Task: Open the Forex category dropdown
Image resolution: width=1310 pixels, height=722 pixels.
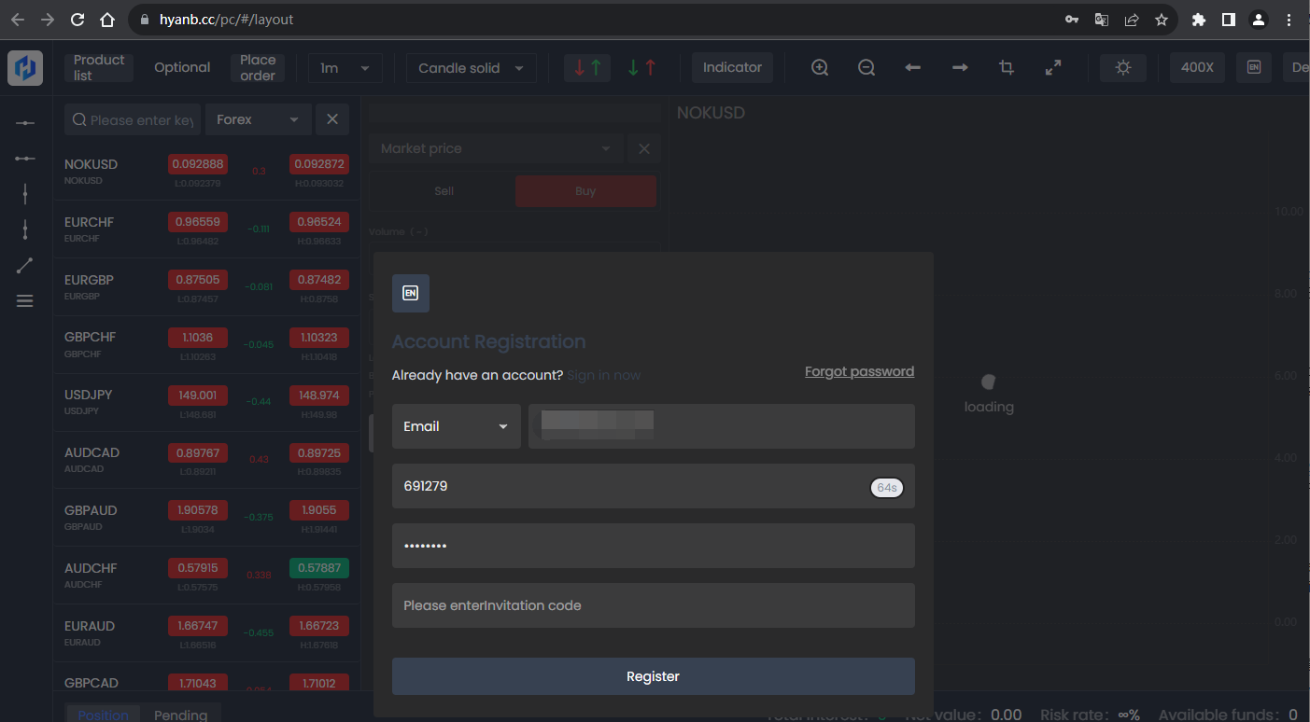Action: 259,119
